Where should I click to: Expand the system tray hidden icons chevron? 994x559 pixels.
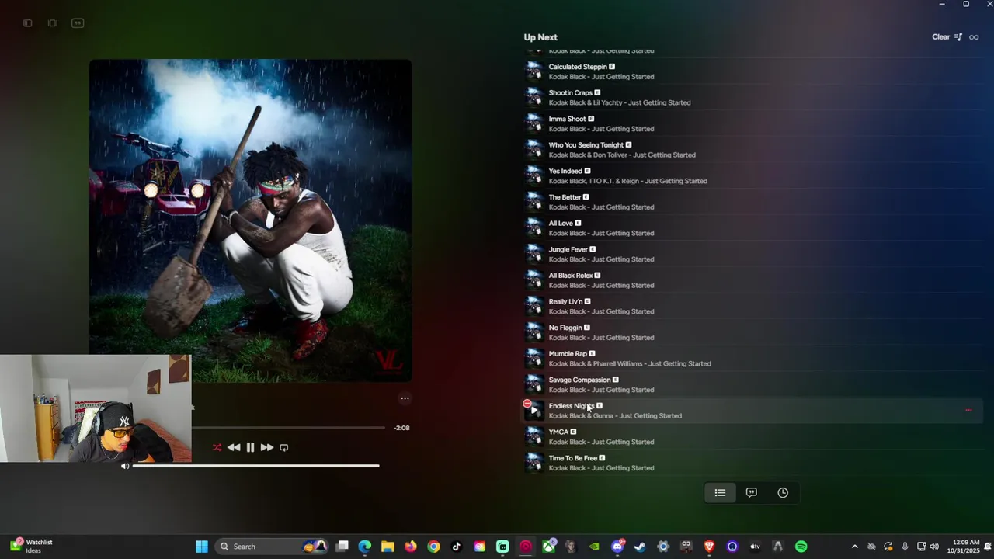click(x=855, y=547)
